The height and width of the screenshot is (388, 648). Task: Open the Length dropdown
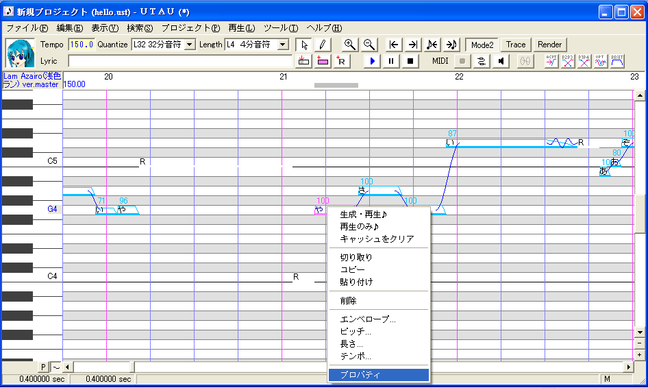coord(283,45)
